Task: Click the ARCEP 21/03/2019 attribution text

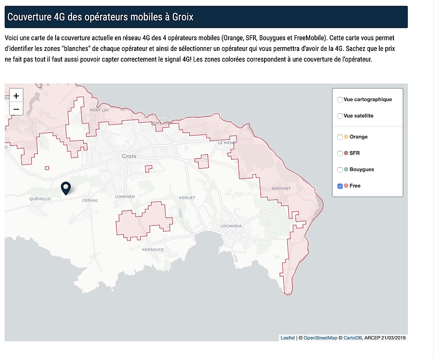Action: point(385,338)
